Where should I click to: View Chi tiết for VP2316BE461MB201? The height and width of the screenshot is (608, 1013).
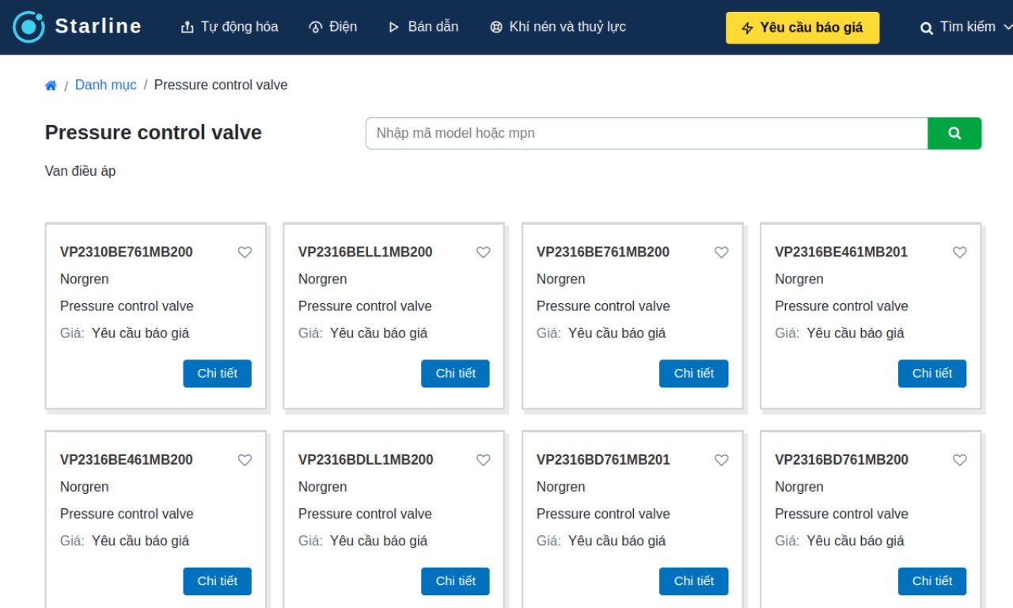931,374
